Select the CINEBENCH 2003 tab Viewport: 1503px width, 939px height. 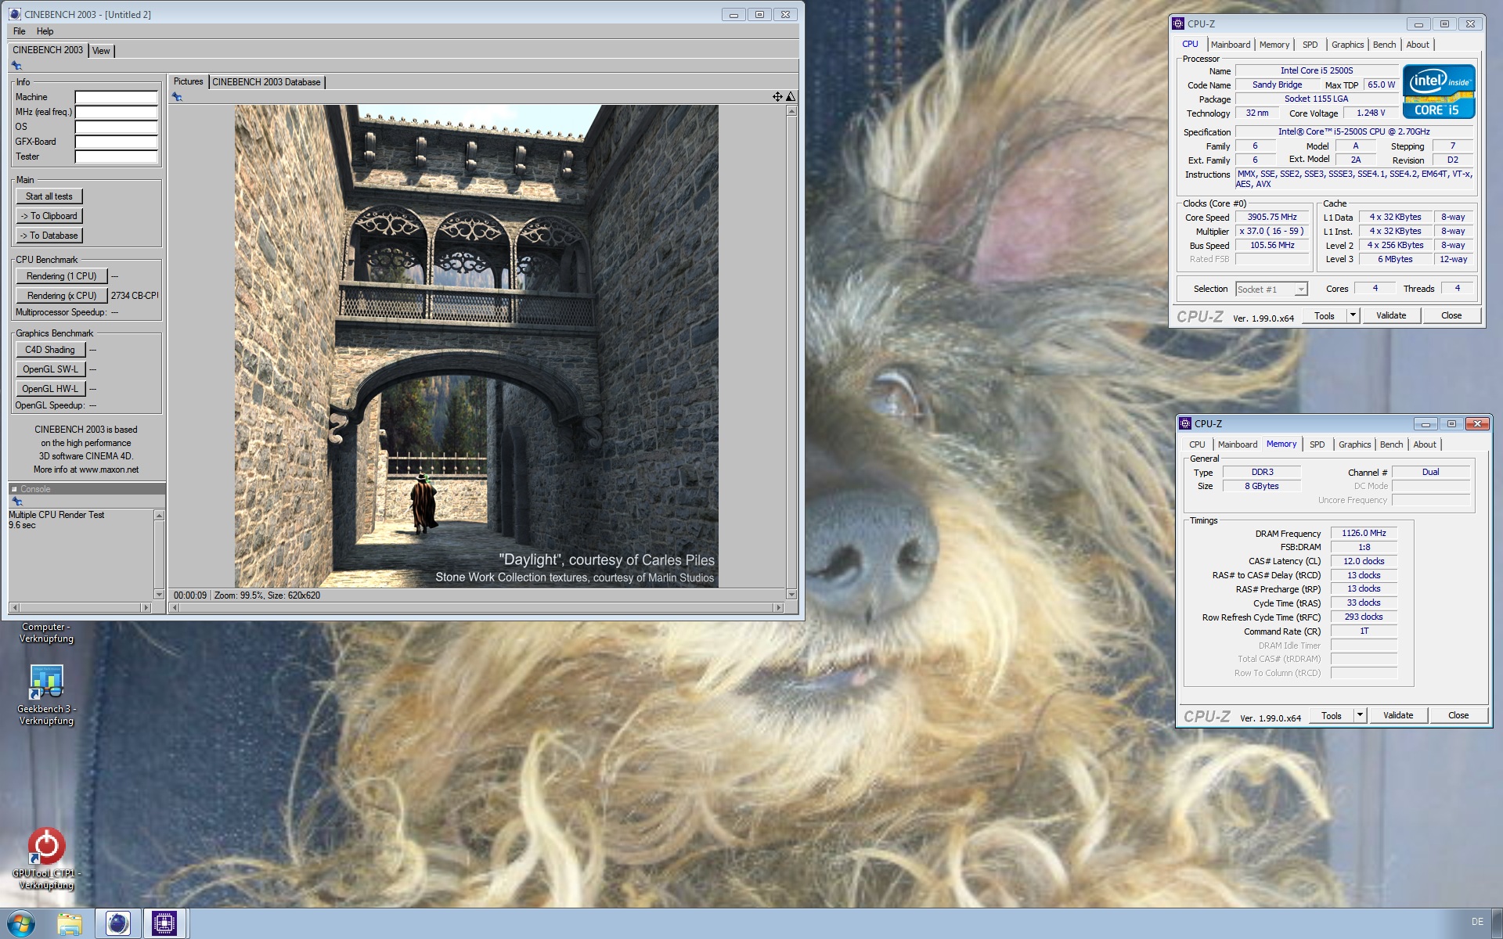pos(48,50)
